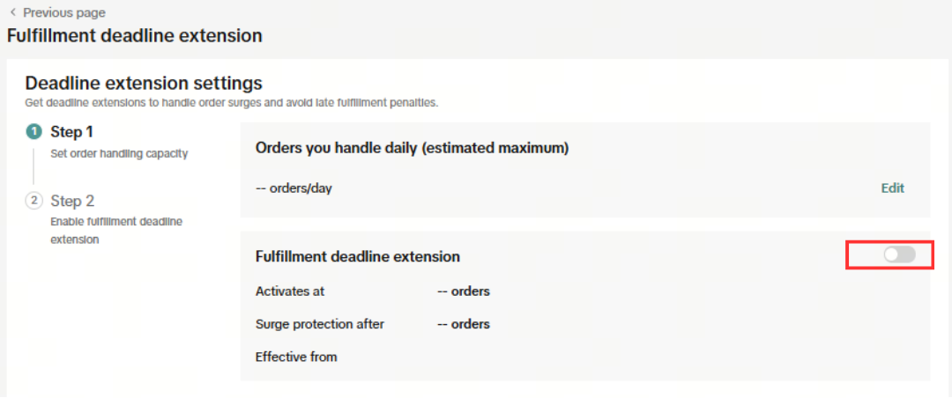Click the Activates at label
This screenshot has height=398, width=952.
(x=290, y=291)
